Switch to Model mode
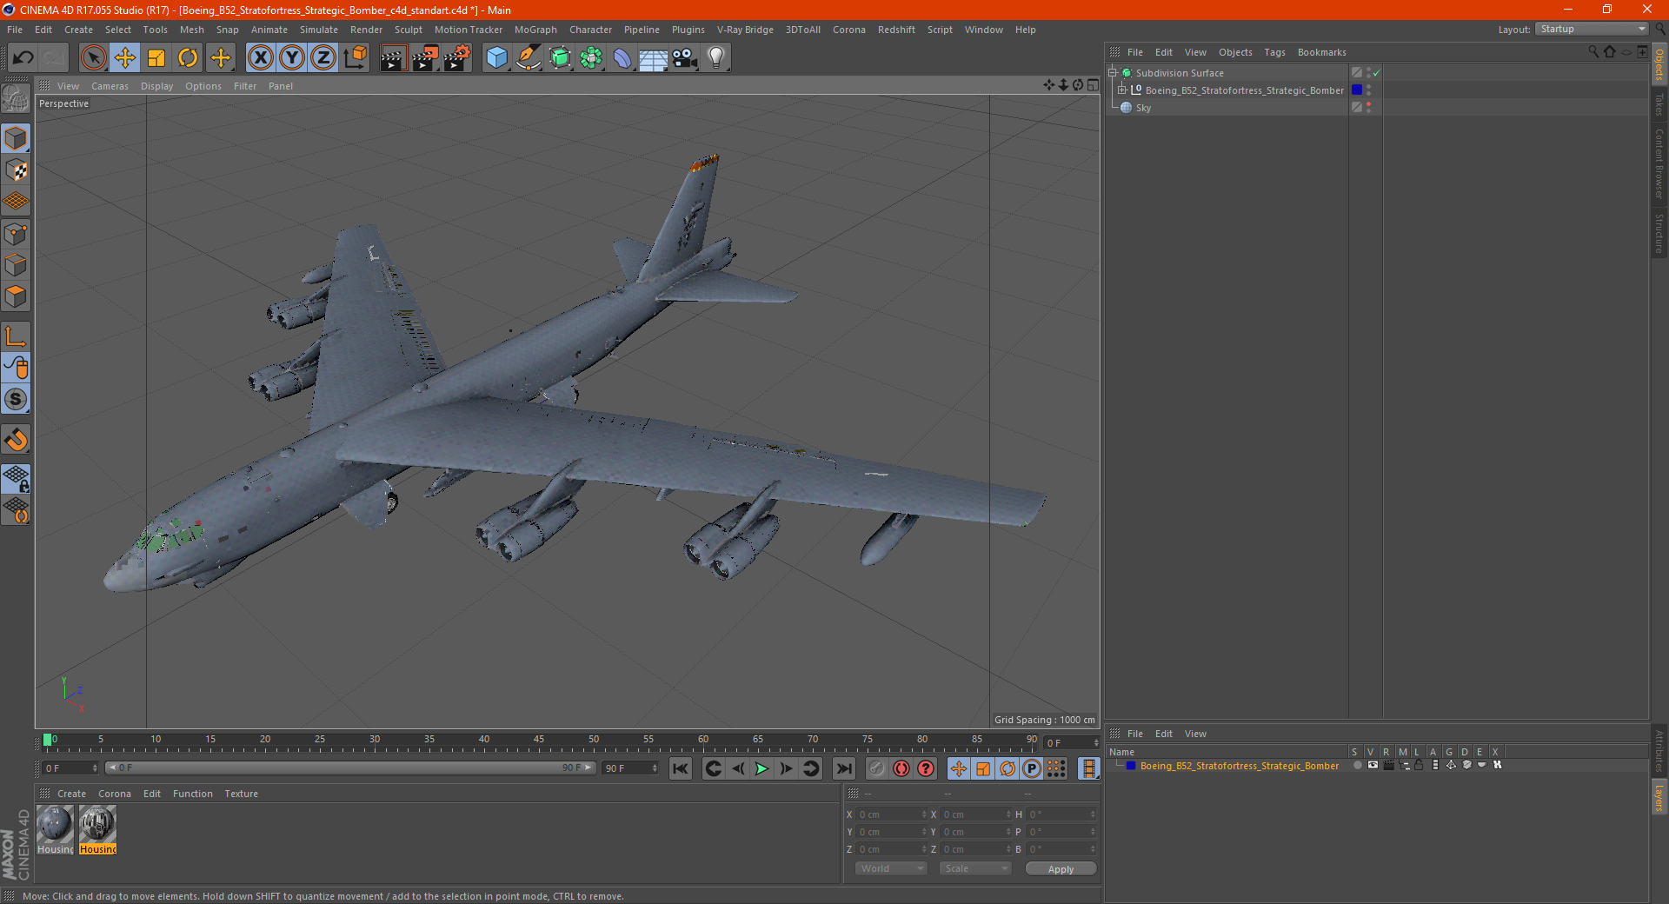This screenshot has width=1669, height=904. (16, 138)
